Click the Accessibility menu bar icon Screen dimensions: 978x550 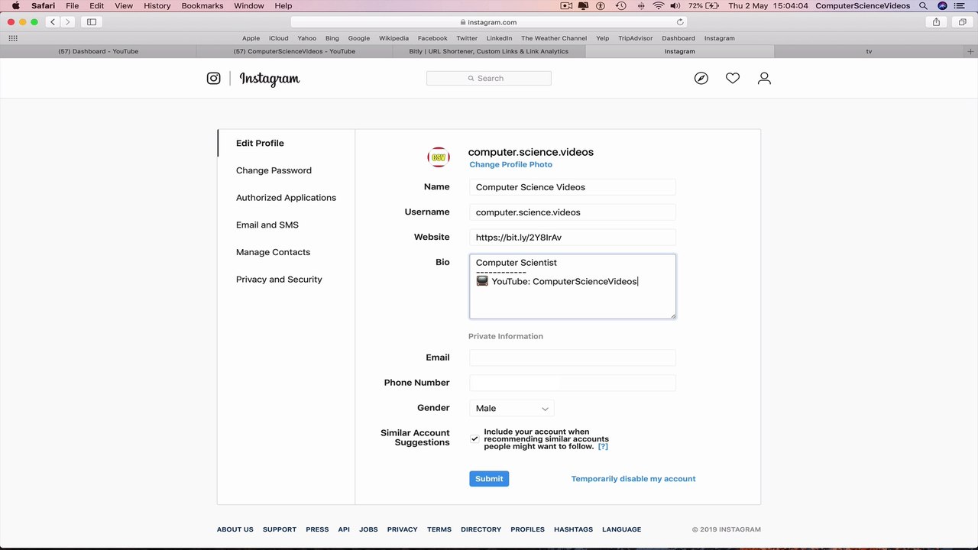click(601, 5)
